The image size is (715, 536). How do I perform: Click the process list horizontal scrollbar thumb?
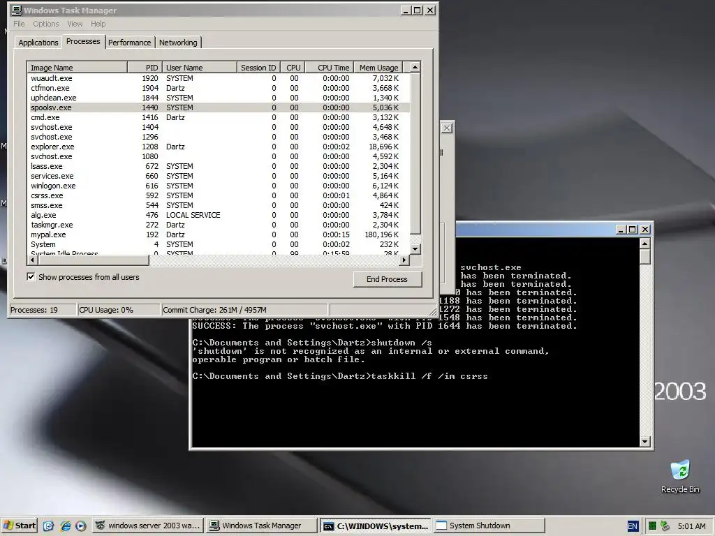point(94,260)
